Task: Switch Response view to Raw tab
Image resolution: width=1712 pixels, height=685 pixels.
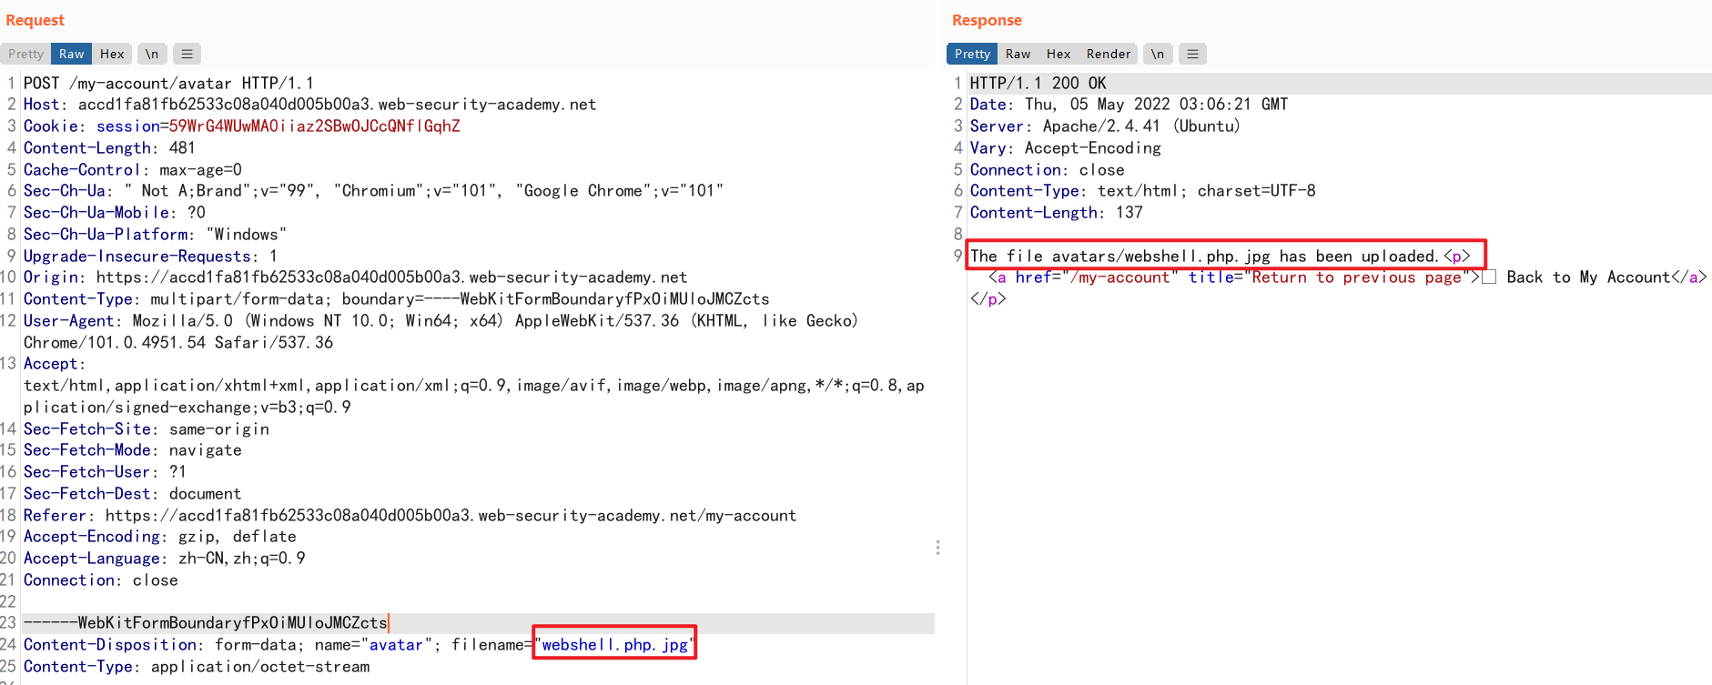Action: (x=1018, y=54)
